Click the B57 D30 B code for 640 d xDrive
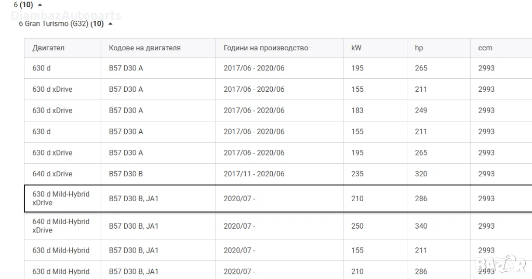Image resolution: width=532 pixels, height=279 pixels. tap(126, 174)
